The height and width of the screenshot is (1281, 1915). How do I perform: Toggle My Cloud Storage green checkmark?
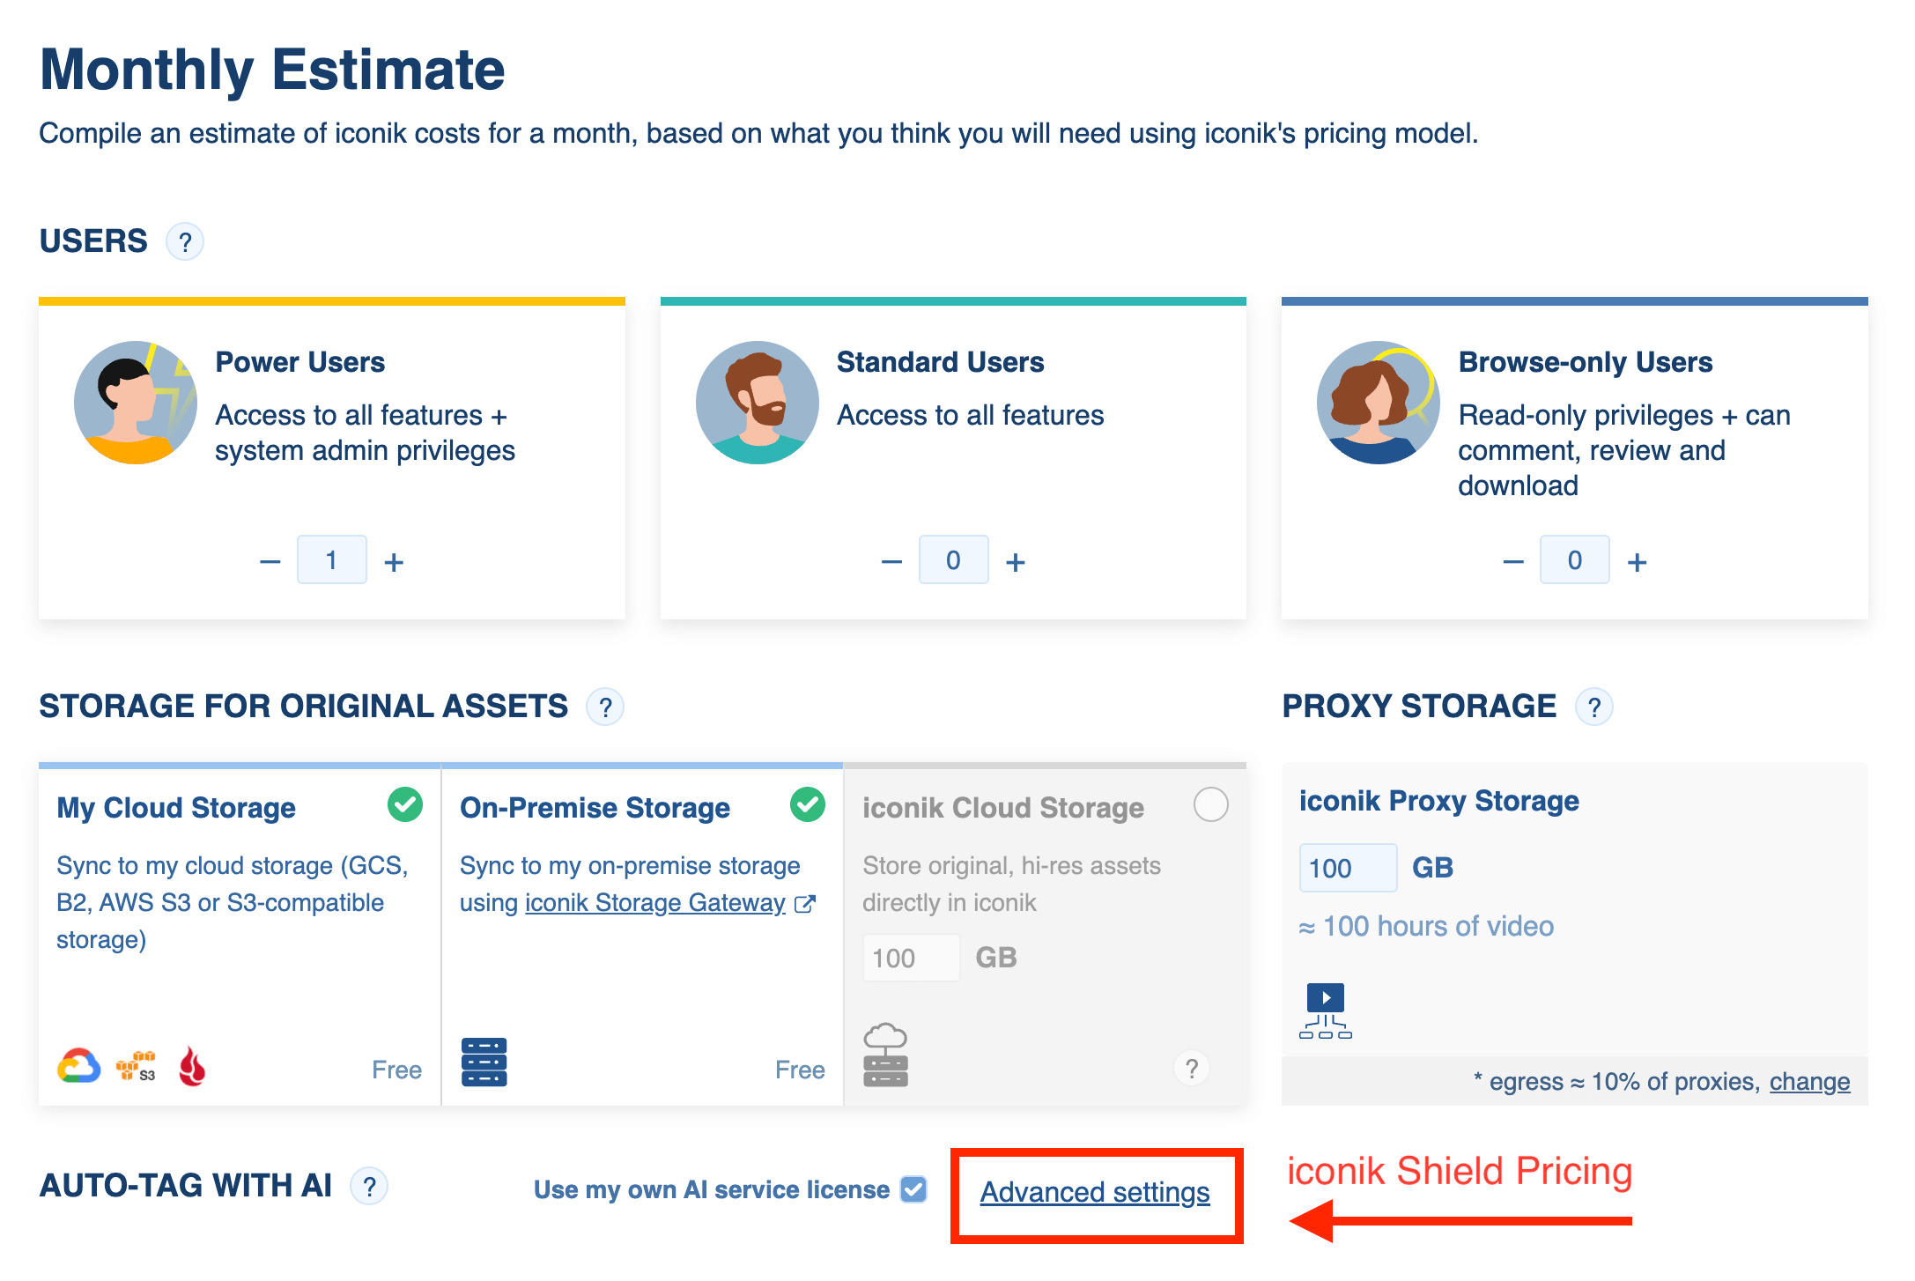pos(405,804)
